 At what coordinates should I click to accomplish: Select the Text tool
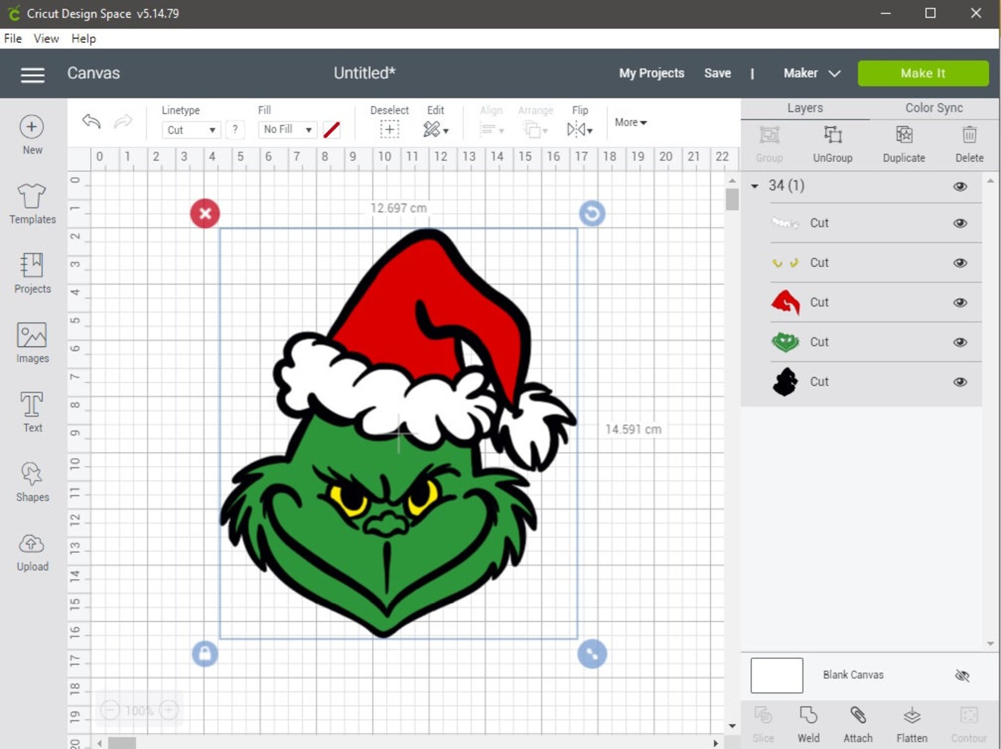pyautogui.click(x=32, y=411)
